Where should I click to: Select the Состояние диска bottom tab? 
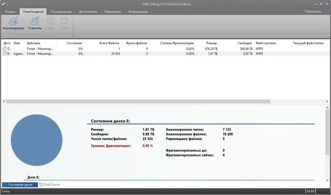20,185
